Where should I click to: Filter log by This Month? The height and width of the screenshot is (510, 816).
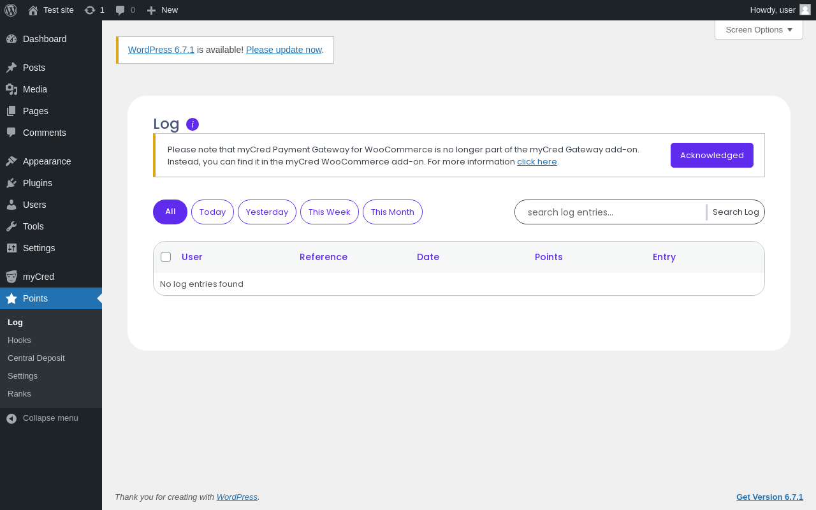point(393,212)
